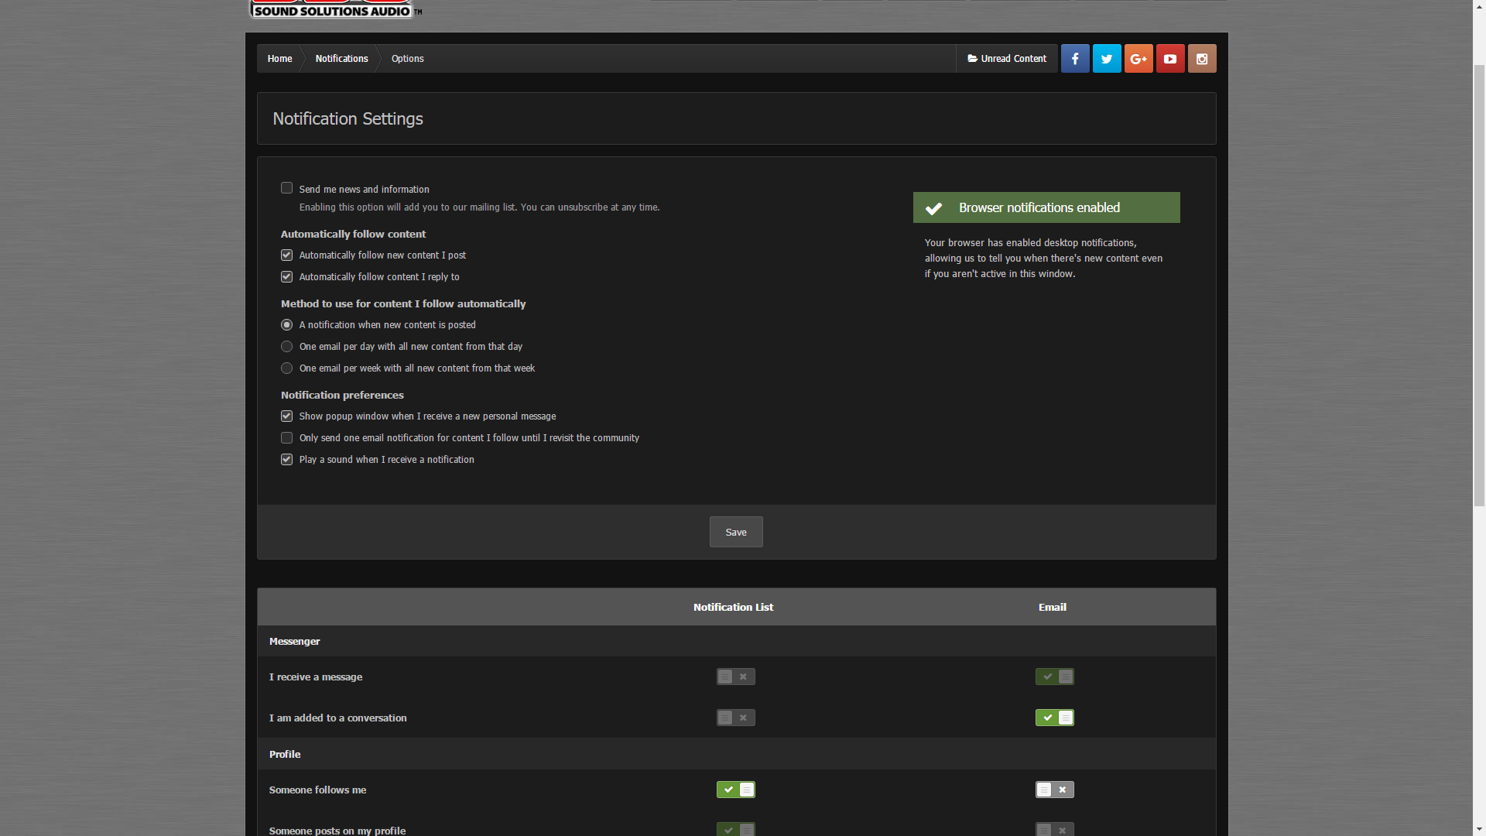Click the mailing list unsubscribe description text

[x=479, y=207]
